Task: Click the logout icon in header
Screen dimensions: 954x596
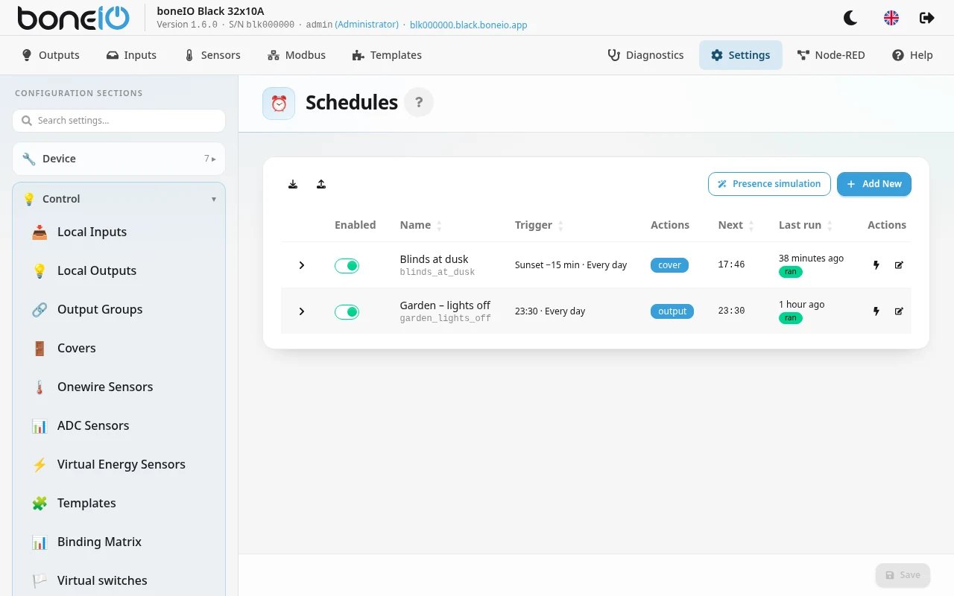Action: point(927,18)
